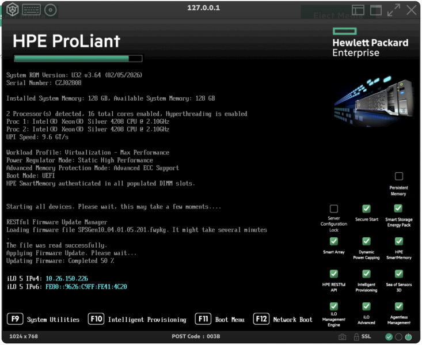Click the Agentless Management checkbox
Image resolution: width=422 pixels, height=345 pixels.
[399, 306]
